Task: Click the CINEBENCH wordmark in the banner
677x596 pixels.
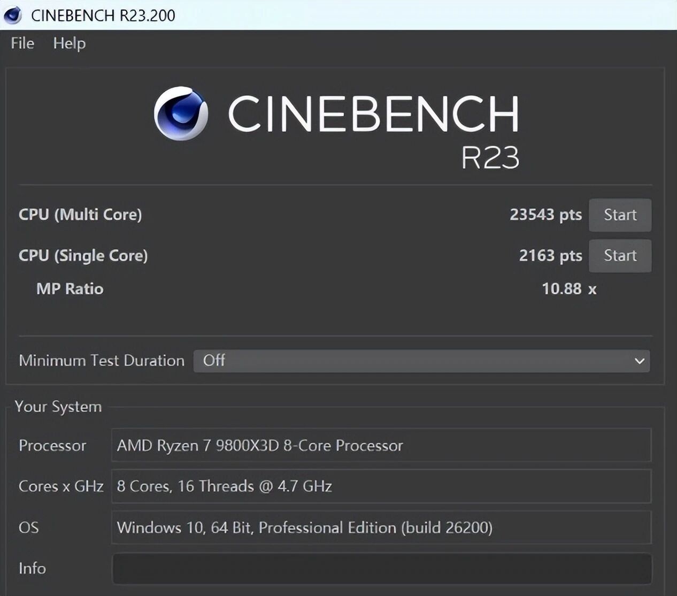Action: click(x=373, y=113)
